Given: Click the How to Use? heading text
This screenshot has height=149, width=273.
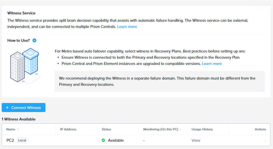Looking at the screenshot, I should (18, 40).
